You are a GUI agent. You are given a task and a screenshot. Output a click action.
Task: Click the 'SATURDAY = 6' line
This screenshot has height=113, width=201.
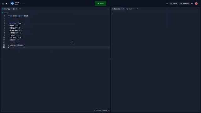15,38
